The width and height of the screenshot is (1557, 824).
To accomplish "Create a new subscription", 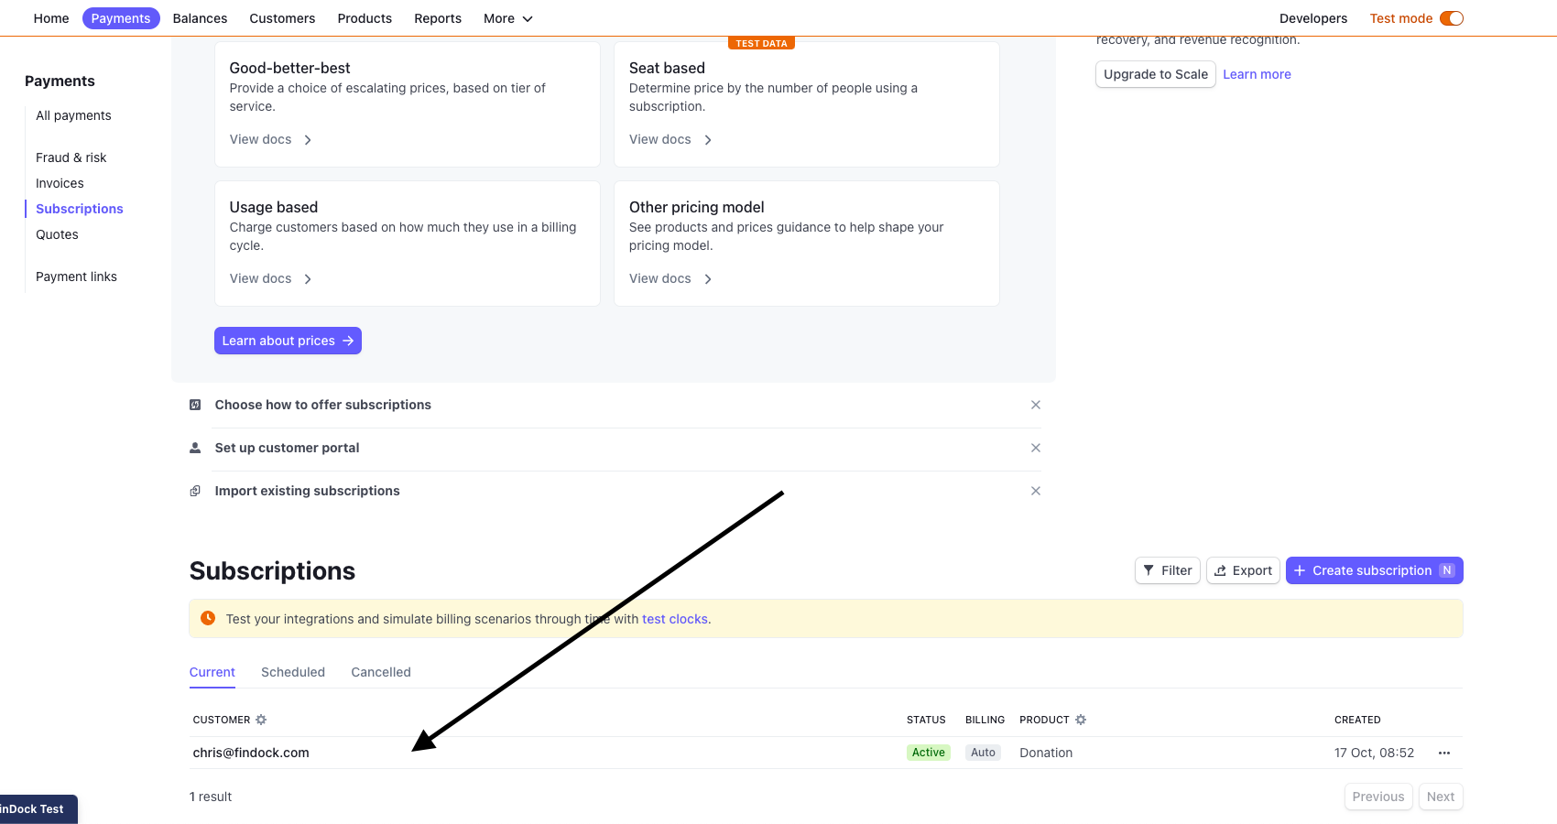I will coord(1371,570).
